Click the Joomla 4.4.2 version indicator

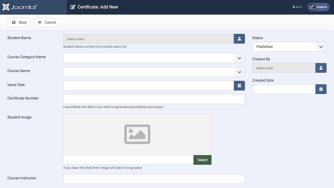coord(297,7)
